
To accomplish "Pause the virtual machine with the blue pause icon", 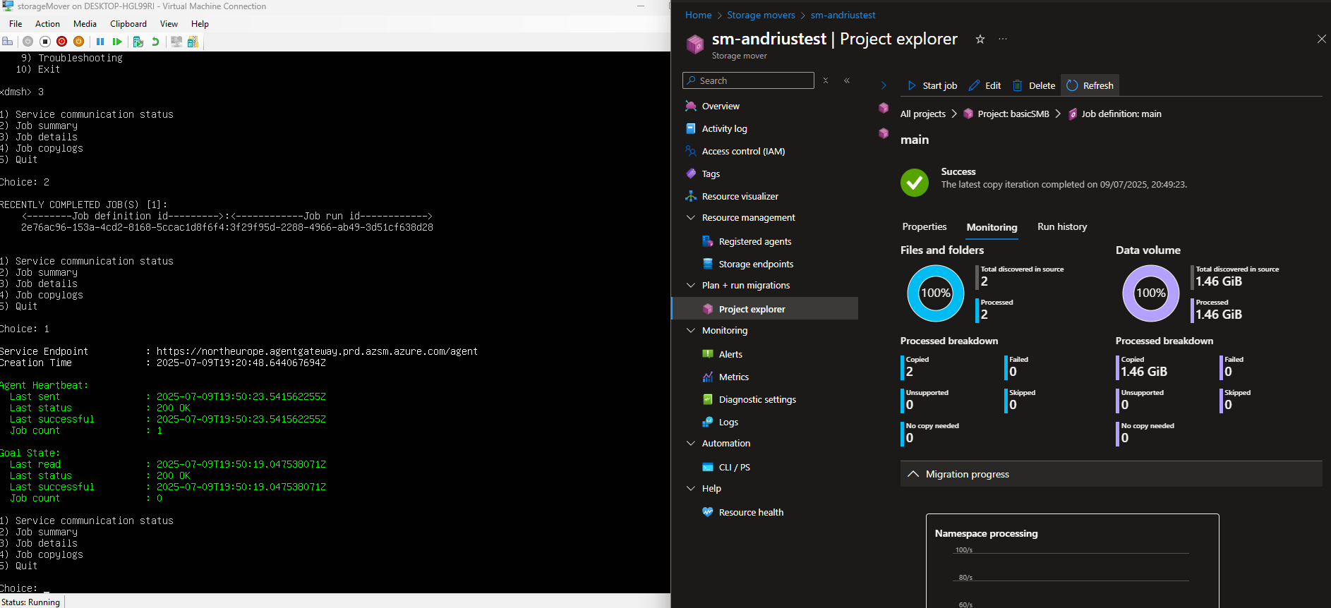I will 100,42.
